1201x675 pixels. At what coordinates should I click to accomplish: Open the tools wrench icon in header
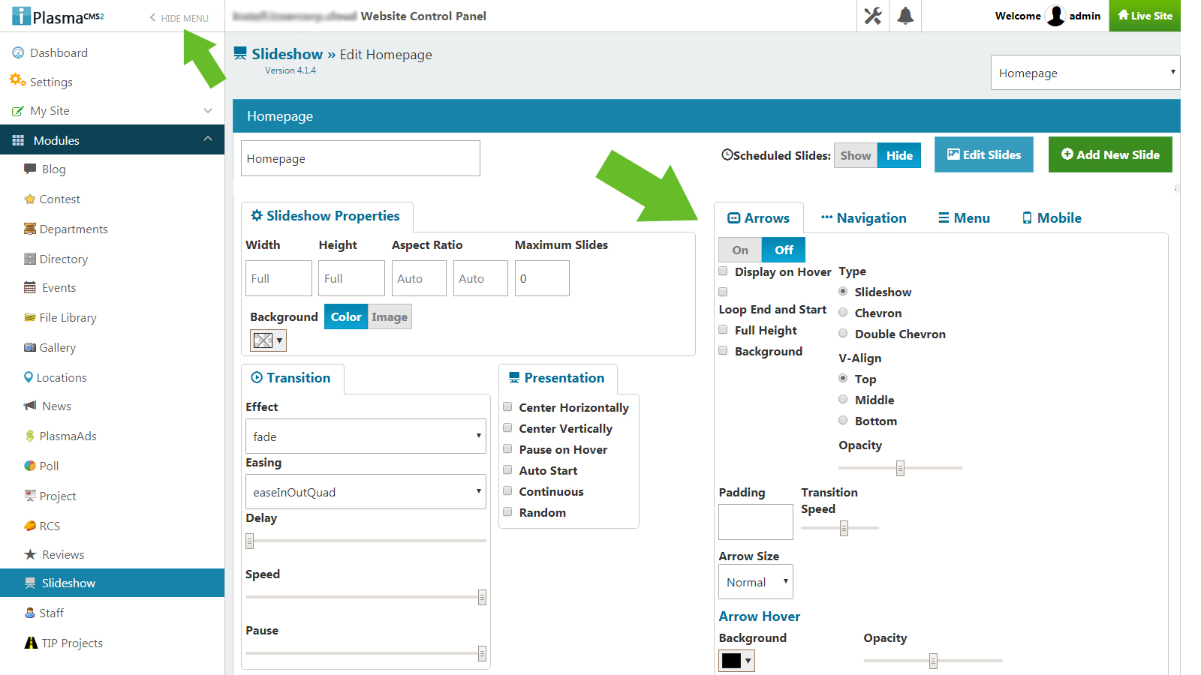pyautogui.click(x=873, y=16)
